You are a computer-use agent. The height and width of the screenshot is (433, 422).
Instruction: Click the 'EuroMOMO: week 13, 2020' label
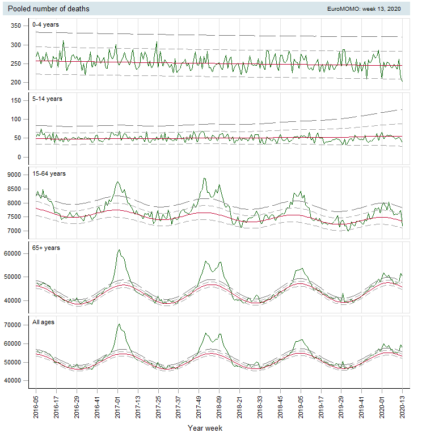(x=364, y=9)
